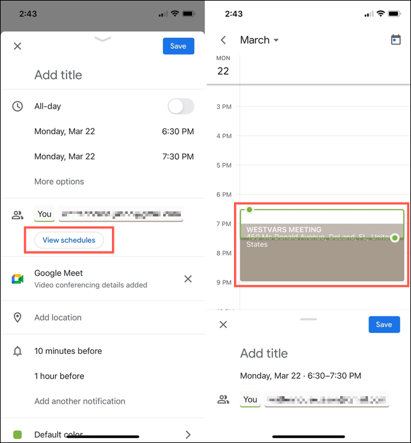Tap the Add title field in left editor
Screen dimensions: 411x443
pyautogui.click(x=58, y=75)
